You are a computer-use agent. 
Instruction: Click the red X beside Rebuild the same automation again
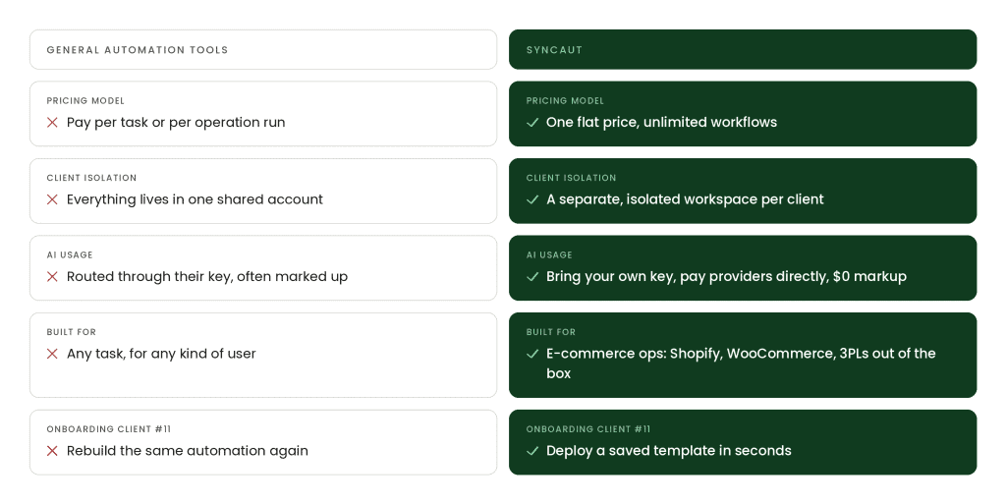[53, 451]
